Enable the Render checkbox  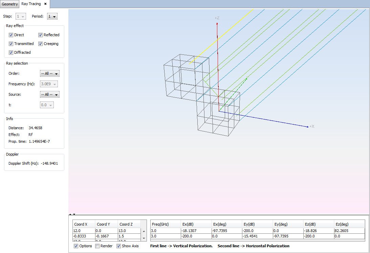coord(97,246)
